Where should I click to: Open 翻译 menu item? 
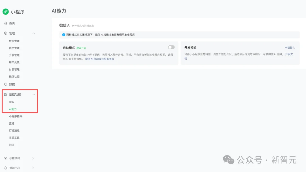(x=12, y=145)
